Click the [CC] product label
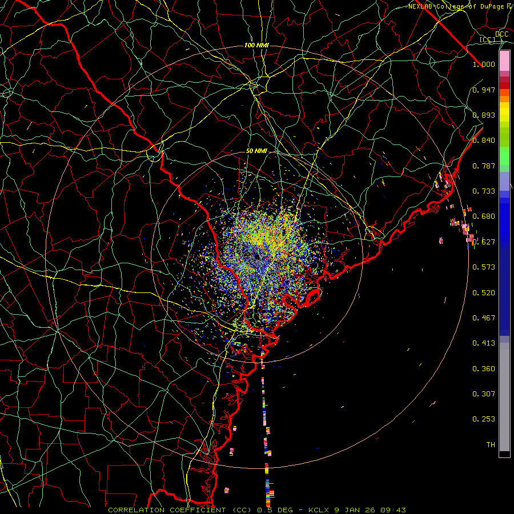The image size is (514, 514). pyautogui.click(x=488, y=39)
